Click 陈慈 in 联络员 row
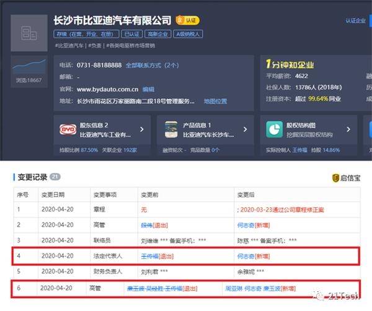Screen dimensions: 372x311 click(243, 241)
